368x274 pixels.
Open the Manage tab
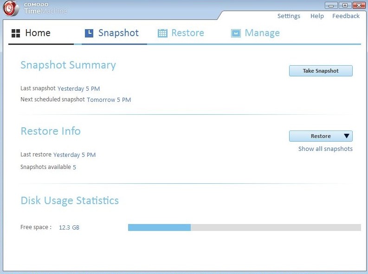(x=255, y=33)
